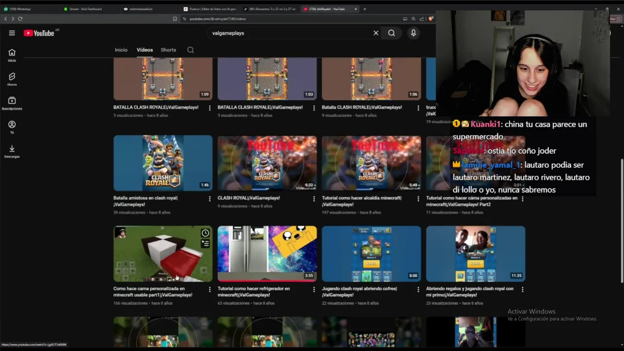Click the magnifier search button
The width and height of the screenshot is (624, 351).
[391, 33]
